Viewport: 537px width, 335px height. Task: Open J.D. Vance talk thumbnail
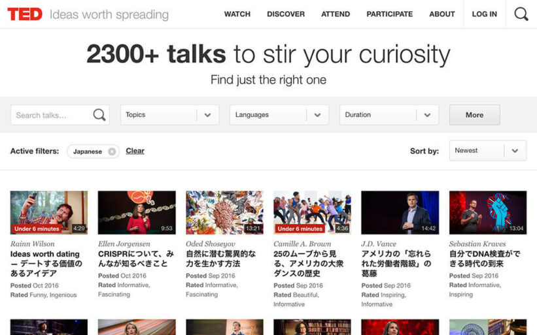pos(400,213)
